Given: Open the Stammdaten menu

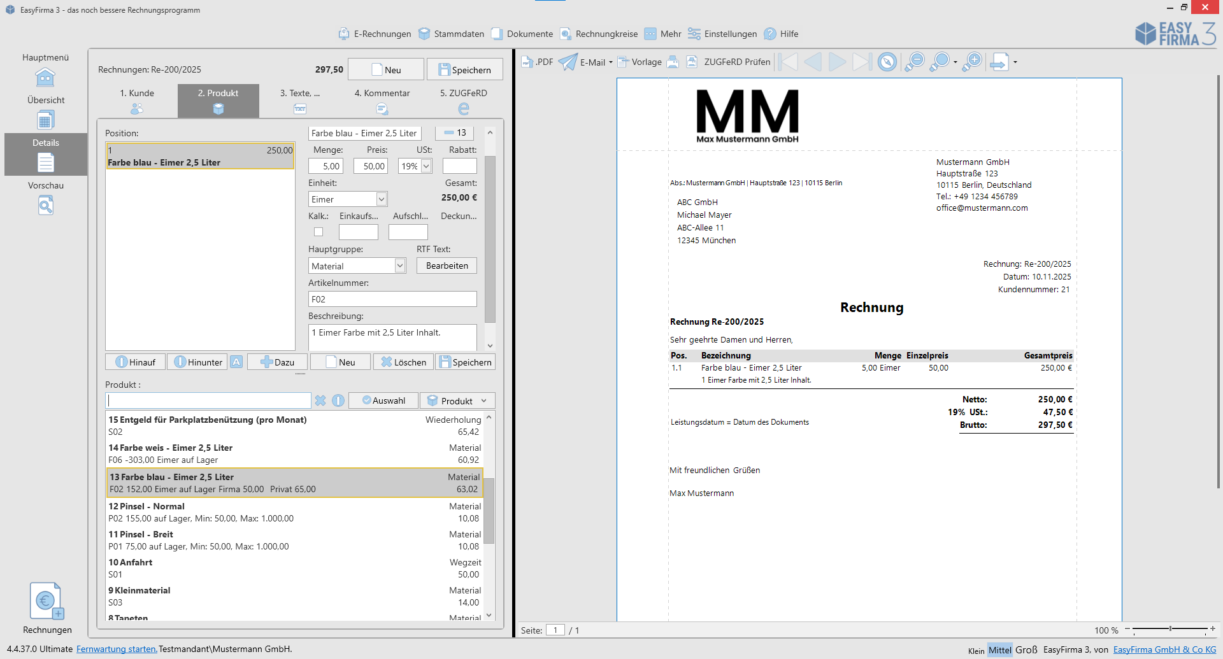Looking at the screenshot, I should point(451,34).
